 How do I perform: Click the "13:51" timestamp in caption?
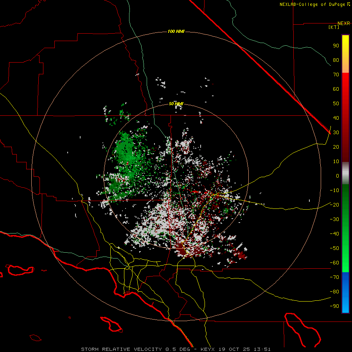pos(262,349)
